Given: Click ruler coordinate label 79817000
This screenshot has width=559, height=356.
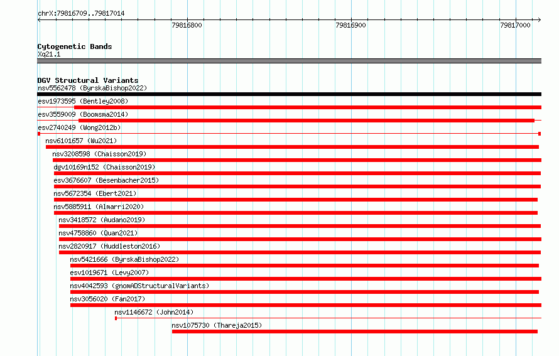Looking at the screenshot, I should tap(515, 25).
